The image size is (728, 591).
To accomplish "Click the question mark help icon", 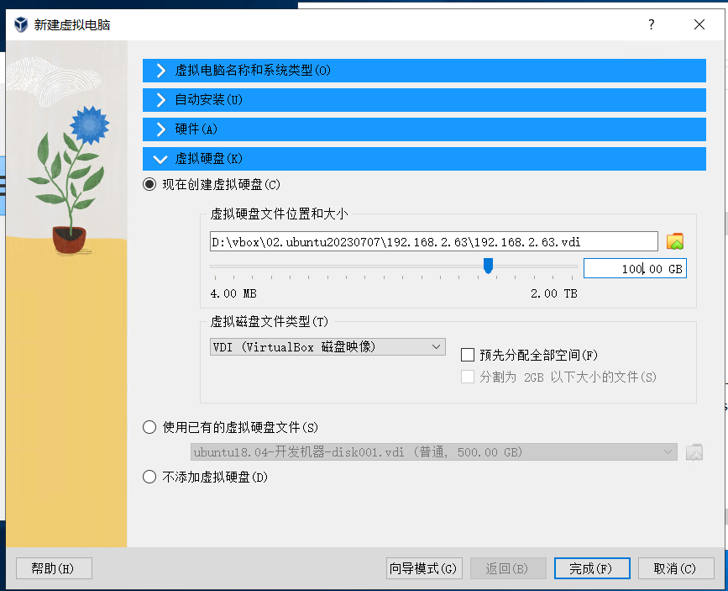I will (652, 24).
